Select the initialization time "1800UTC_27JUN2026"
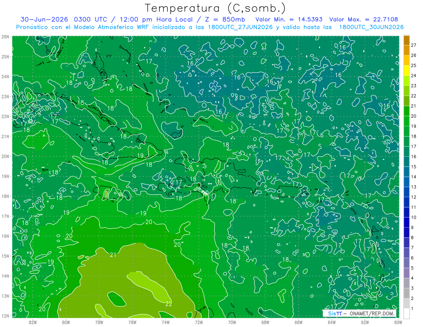Image resolution: width=423 pixels, height=327 pixels. click(239, 27)
